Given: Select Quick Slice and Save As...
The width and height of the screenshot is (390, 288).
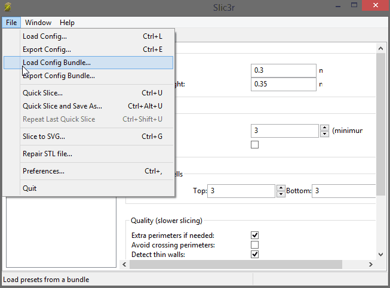Looking at the screenshot, I should [x=62, y=106].
